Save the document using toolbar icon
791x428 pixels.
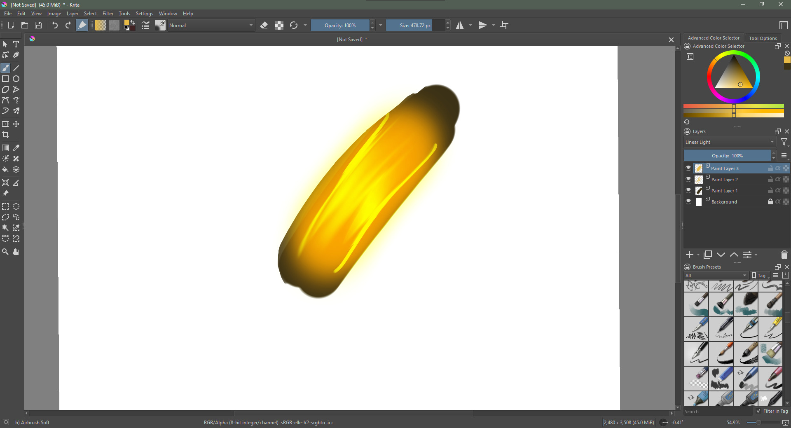tap(38, 25)
